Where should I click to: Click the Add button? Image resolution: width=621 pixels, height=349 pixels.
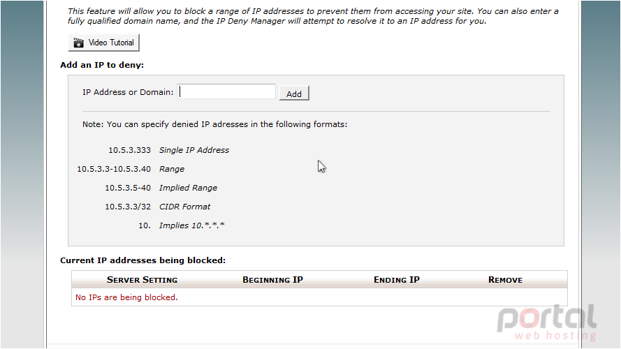point(294,94)
